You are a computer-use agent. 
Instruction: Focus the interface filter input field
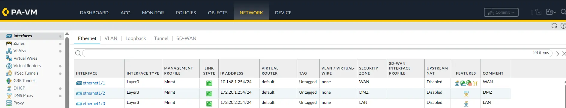(317, 53)
